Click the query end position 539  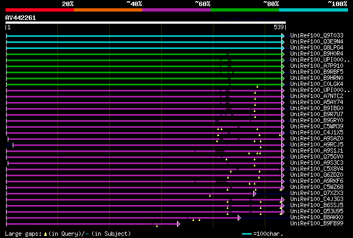click(279, 27)
